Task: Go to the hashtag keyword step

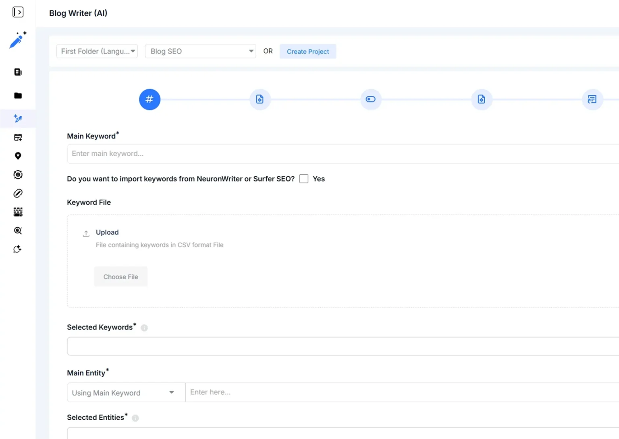Action: 150,99
